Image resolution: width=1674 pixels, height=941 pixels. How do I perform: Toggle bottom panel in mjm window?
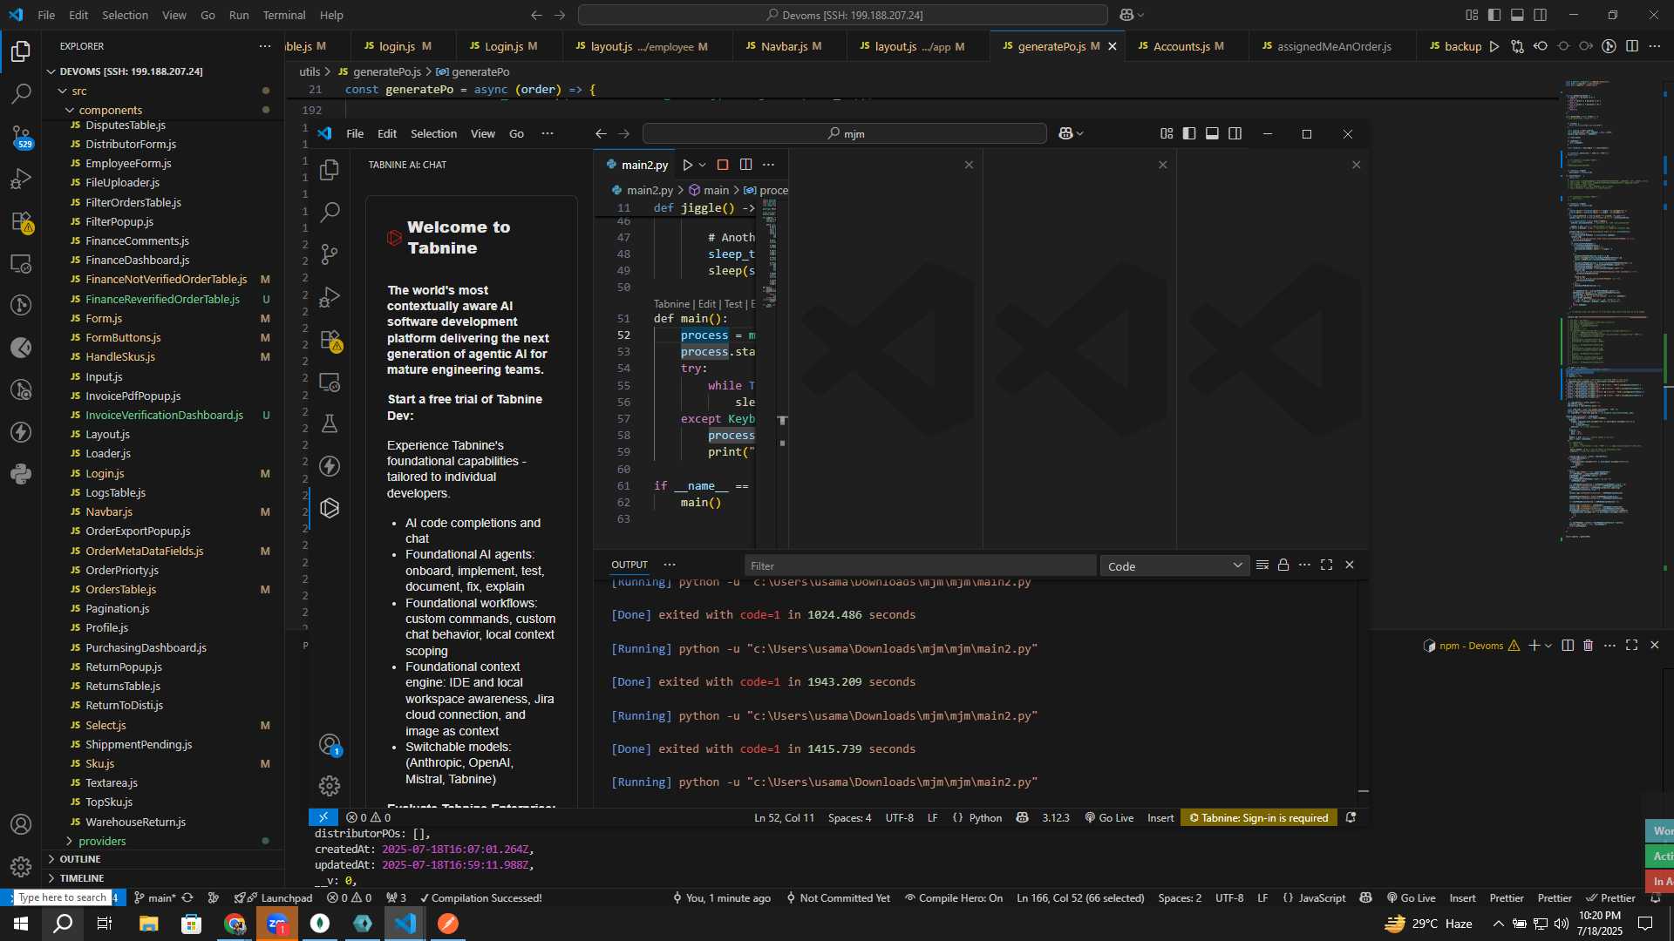pyautogui.click(x=1212, y=133)
